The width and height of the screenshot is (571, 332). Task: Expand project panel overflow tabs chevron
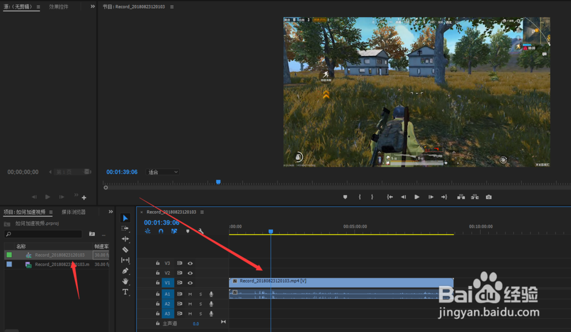pos(111,212)
